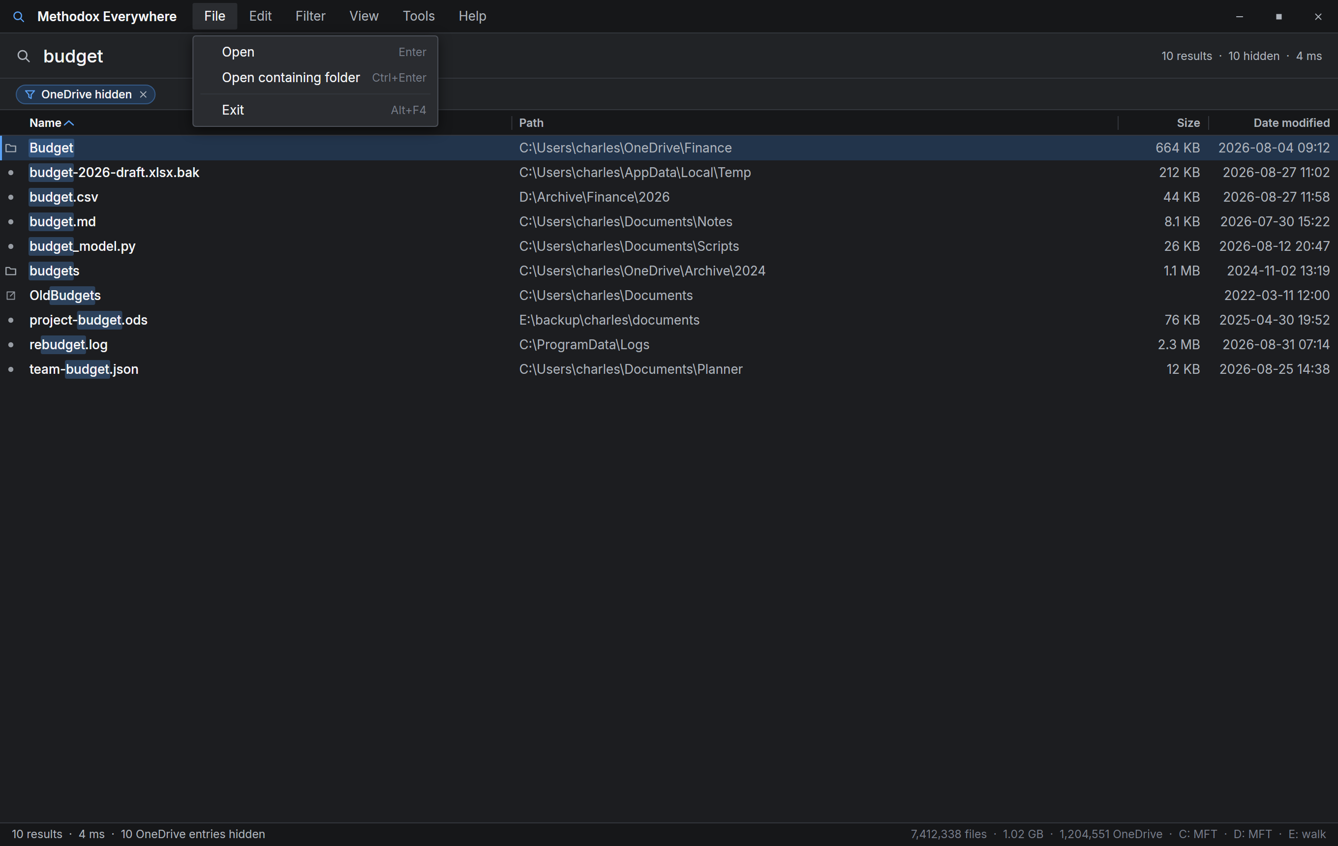Sort by the Path column header
Image resolution: width=1338 pixels, height=846 pixels.
tap(531, 123)
